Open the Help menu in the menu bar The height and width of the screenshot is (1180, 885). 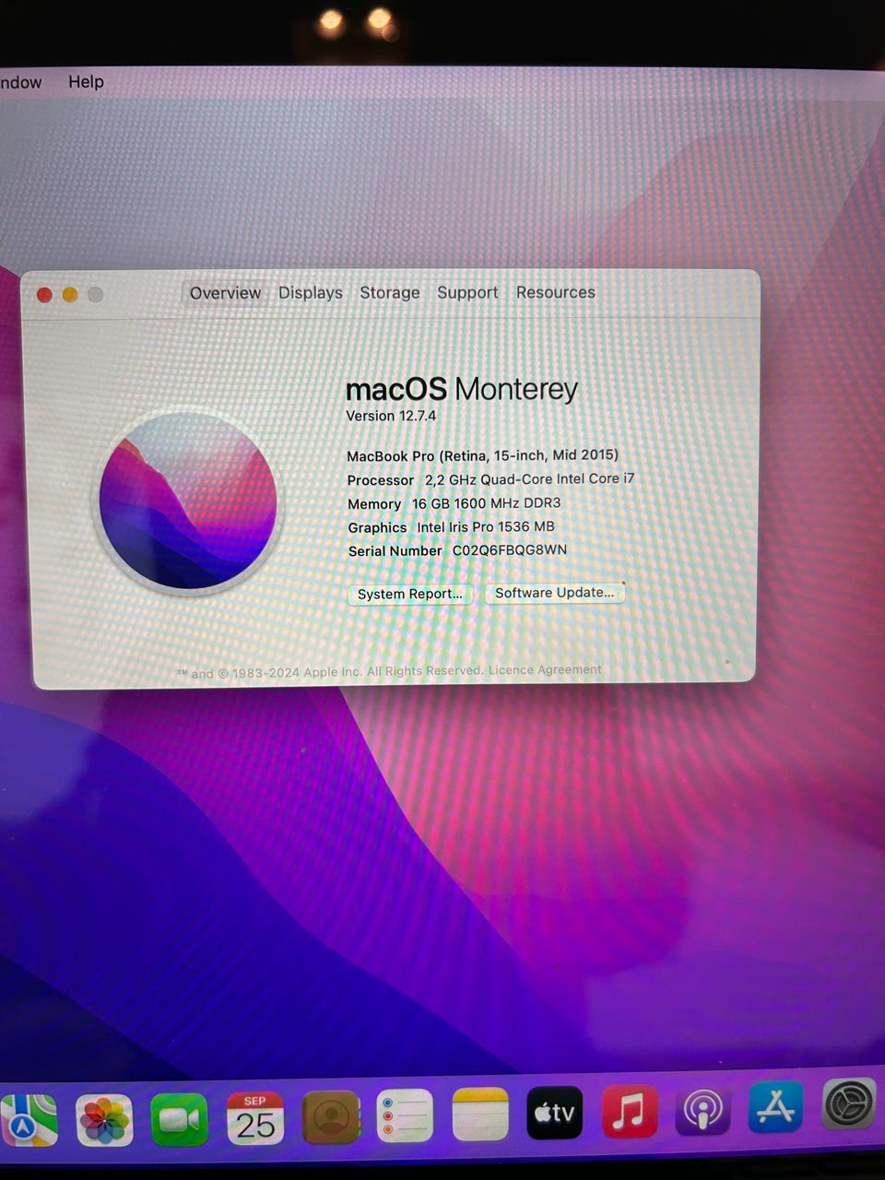point(86,82)
